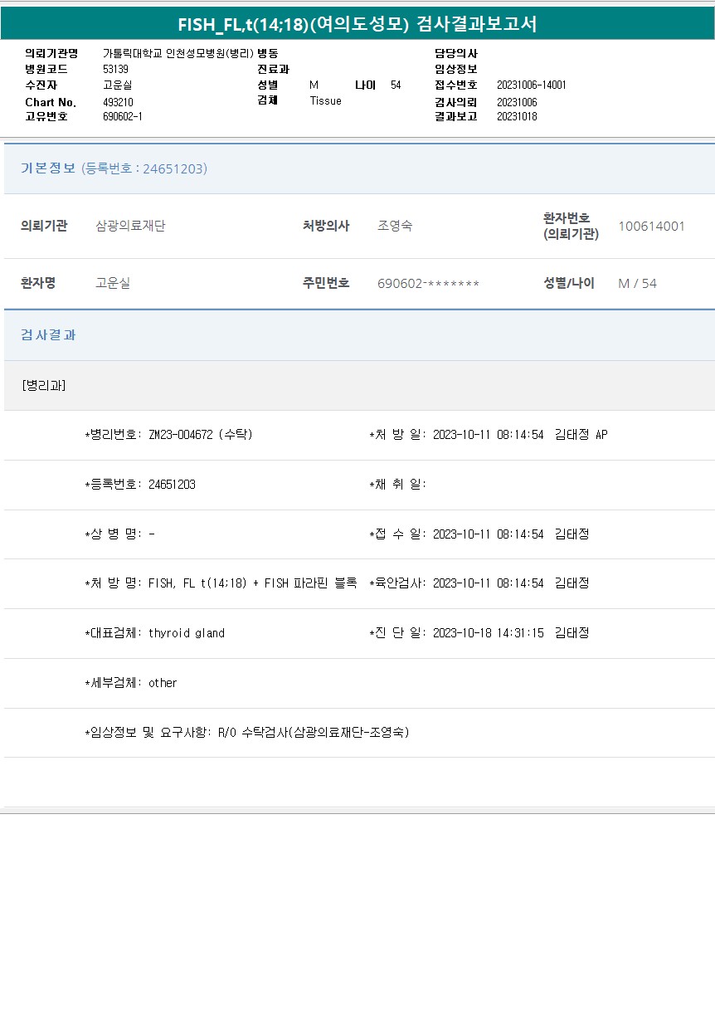Click the *육안검사 date line

tap(479, 583)
